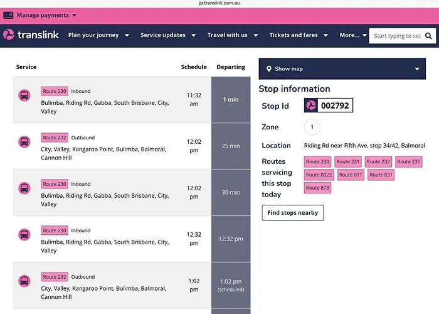Click the bus icon for the 11:32 am service
The image size is (439, 314).
point(24,95)
